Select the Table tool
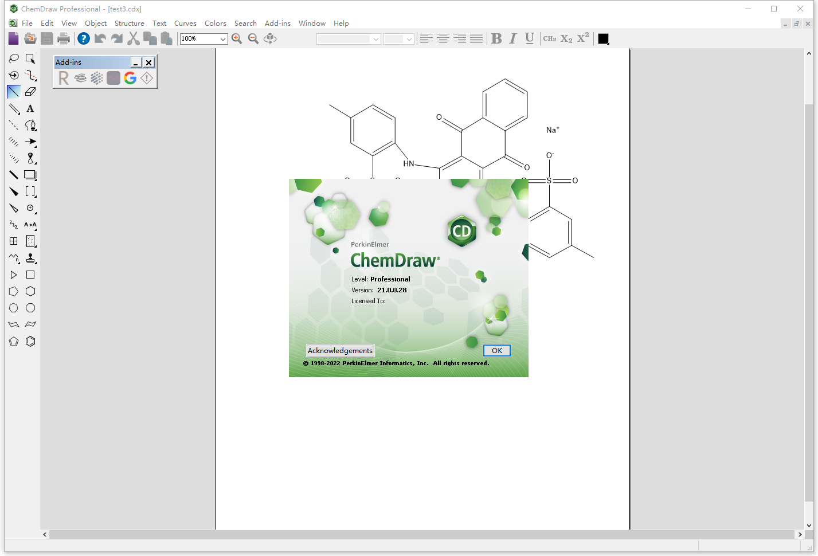Viewport: 818px width, 556px height. point(14,241)
